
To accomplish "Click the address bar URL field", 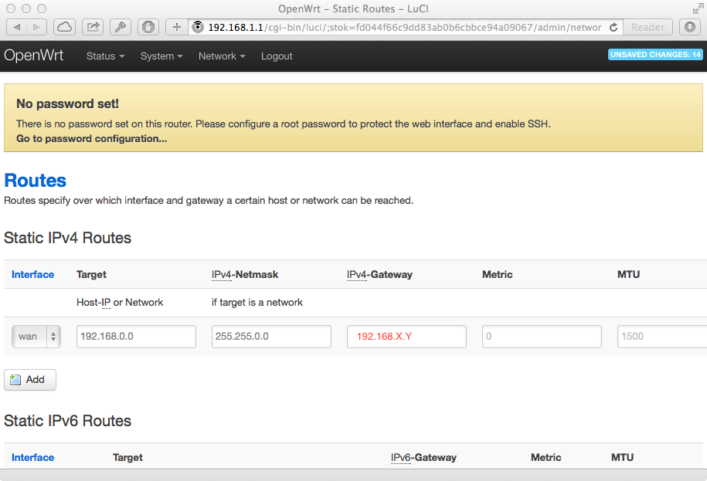I will pos(404,28).
